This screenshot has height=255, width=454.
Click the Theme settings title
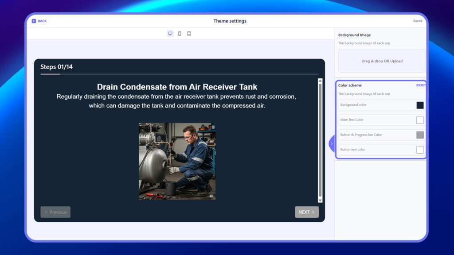coord(230,21)
